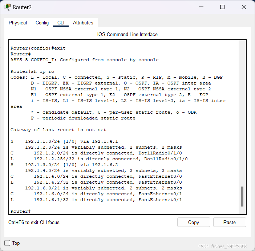Click the CLI vertical scrollbar thumb
The height and width of the screenshot is (251, 255).
point(242,196)
